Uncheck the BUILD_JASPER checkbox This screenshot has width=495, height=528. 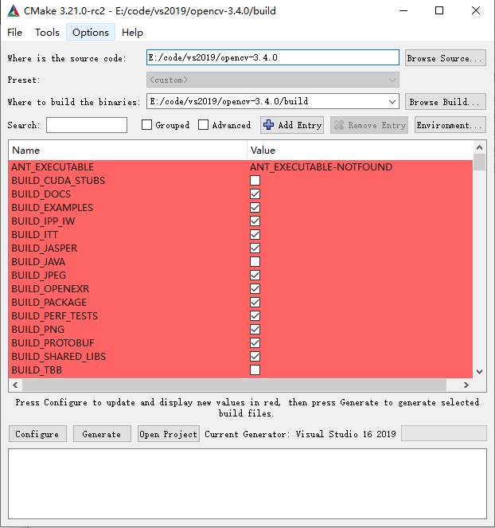point(255,248)
